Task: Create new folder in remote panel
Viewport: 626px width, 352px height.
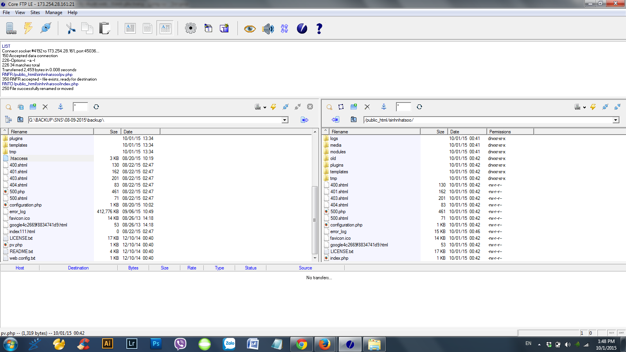Action: [x=354, y=107]
